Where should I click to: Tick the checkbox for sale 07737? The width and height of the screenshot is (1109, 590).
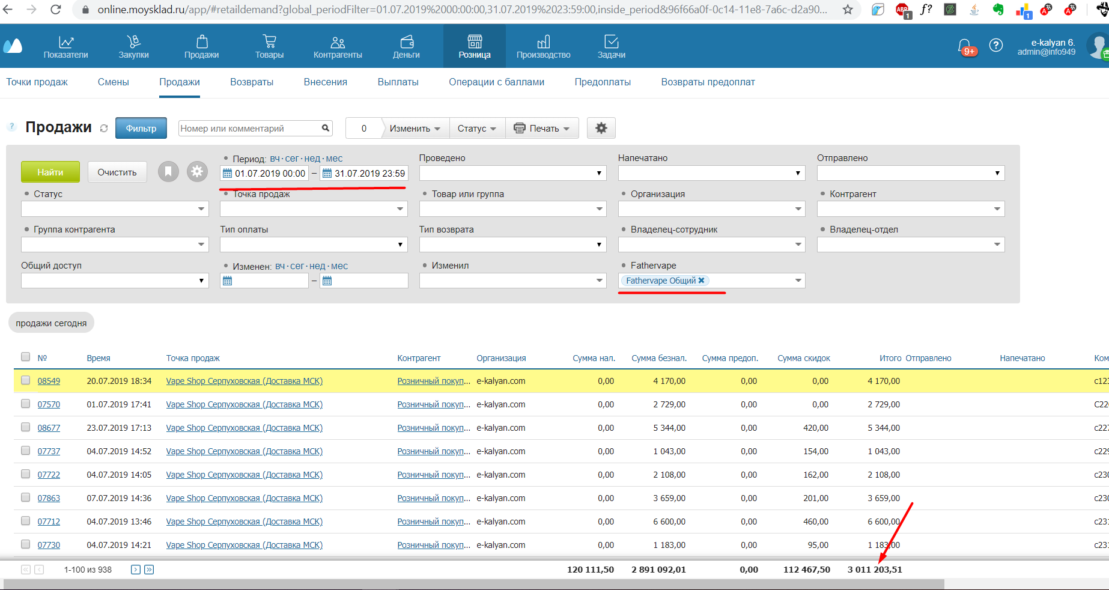click(25, 451)
